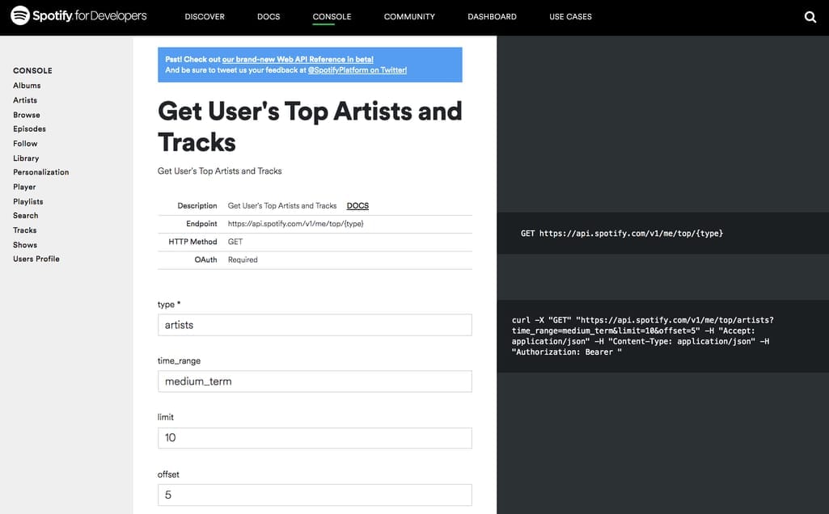Open Library in the console sidebar
This screenshot has height=514, width=829.
pyautogui.click(x=26, y=158)
